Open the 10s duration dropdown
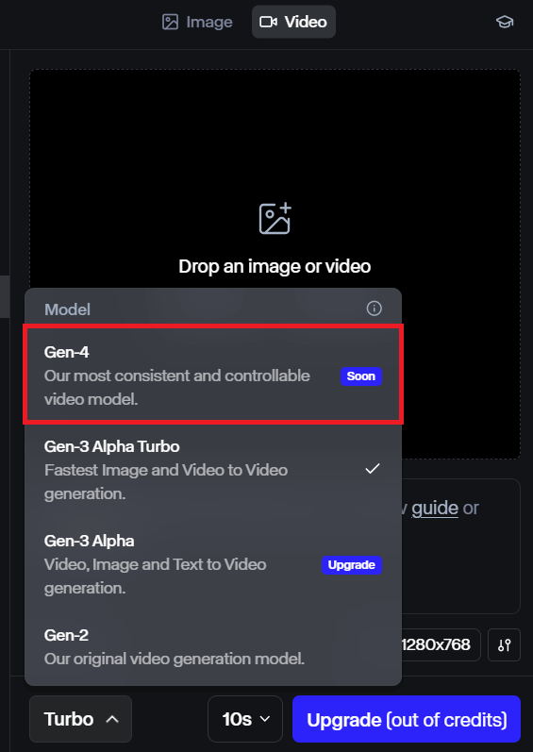 [245, 719]
